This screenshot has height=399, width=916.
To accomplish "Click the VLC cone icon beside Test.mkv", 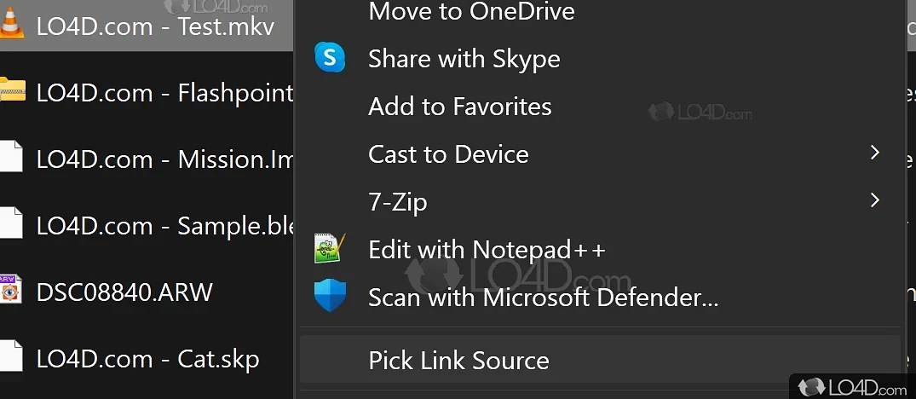I will (11, 25).
